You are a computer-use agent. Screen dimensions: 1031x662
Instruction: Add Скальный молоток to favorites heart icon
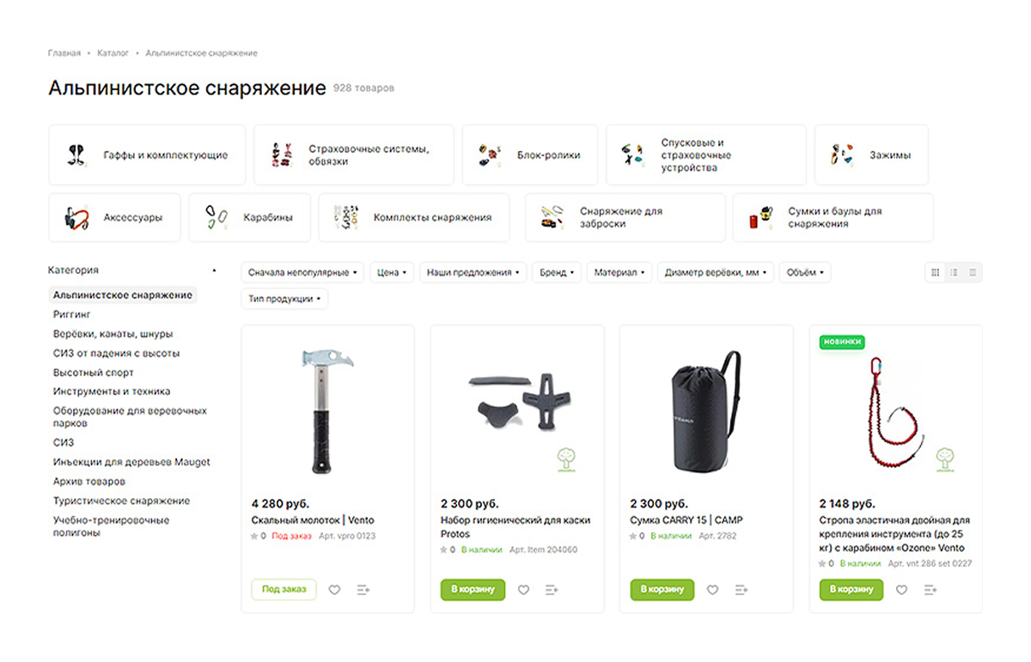point(335,590)
